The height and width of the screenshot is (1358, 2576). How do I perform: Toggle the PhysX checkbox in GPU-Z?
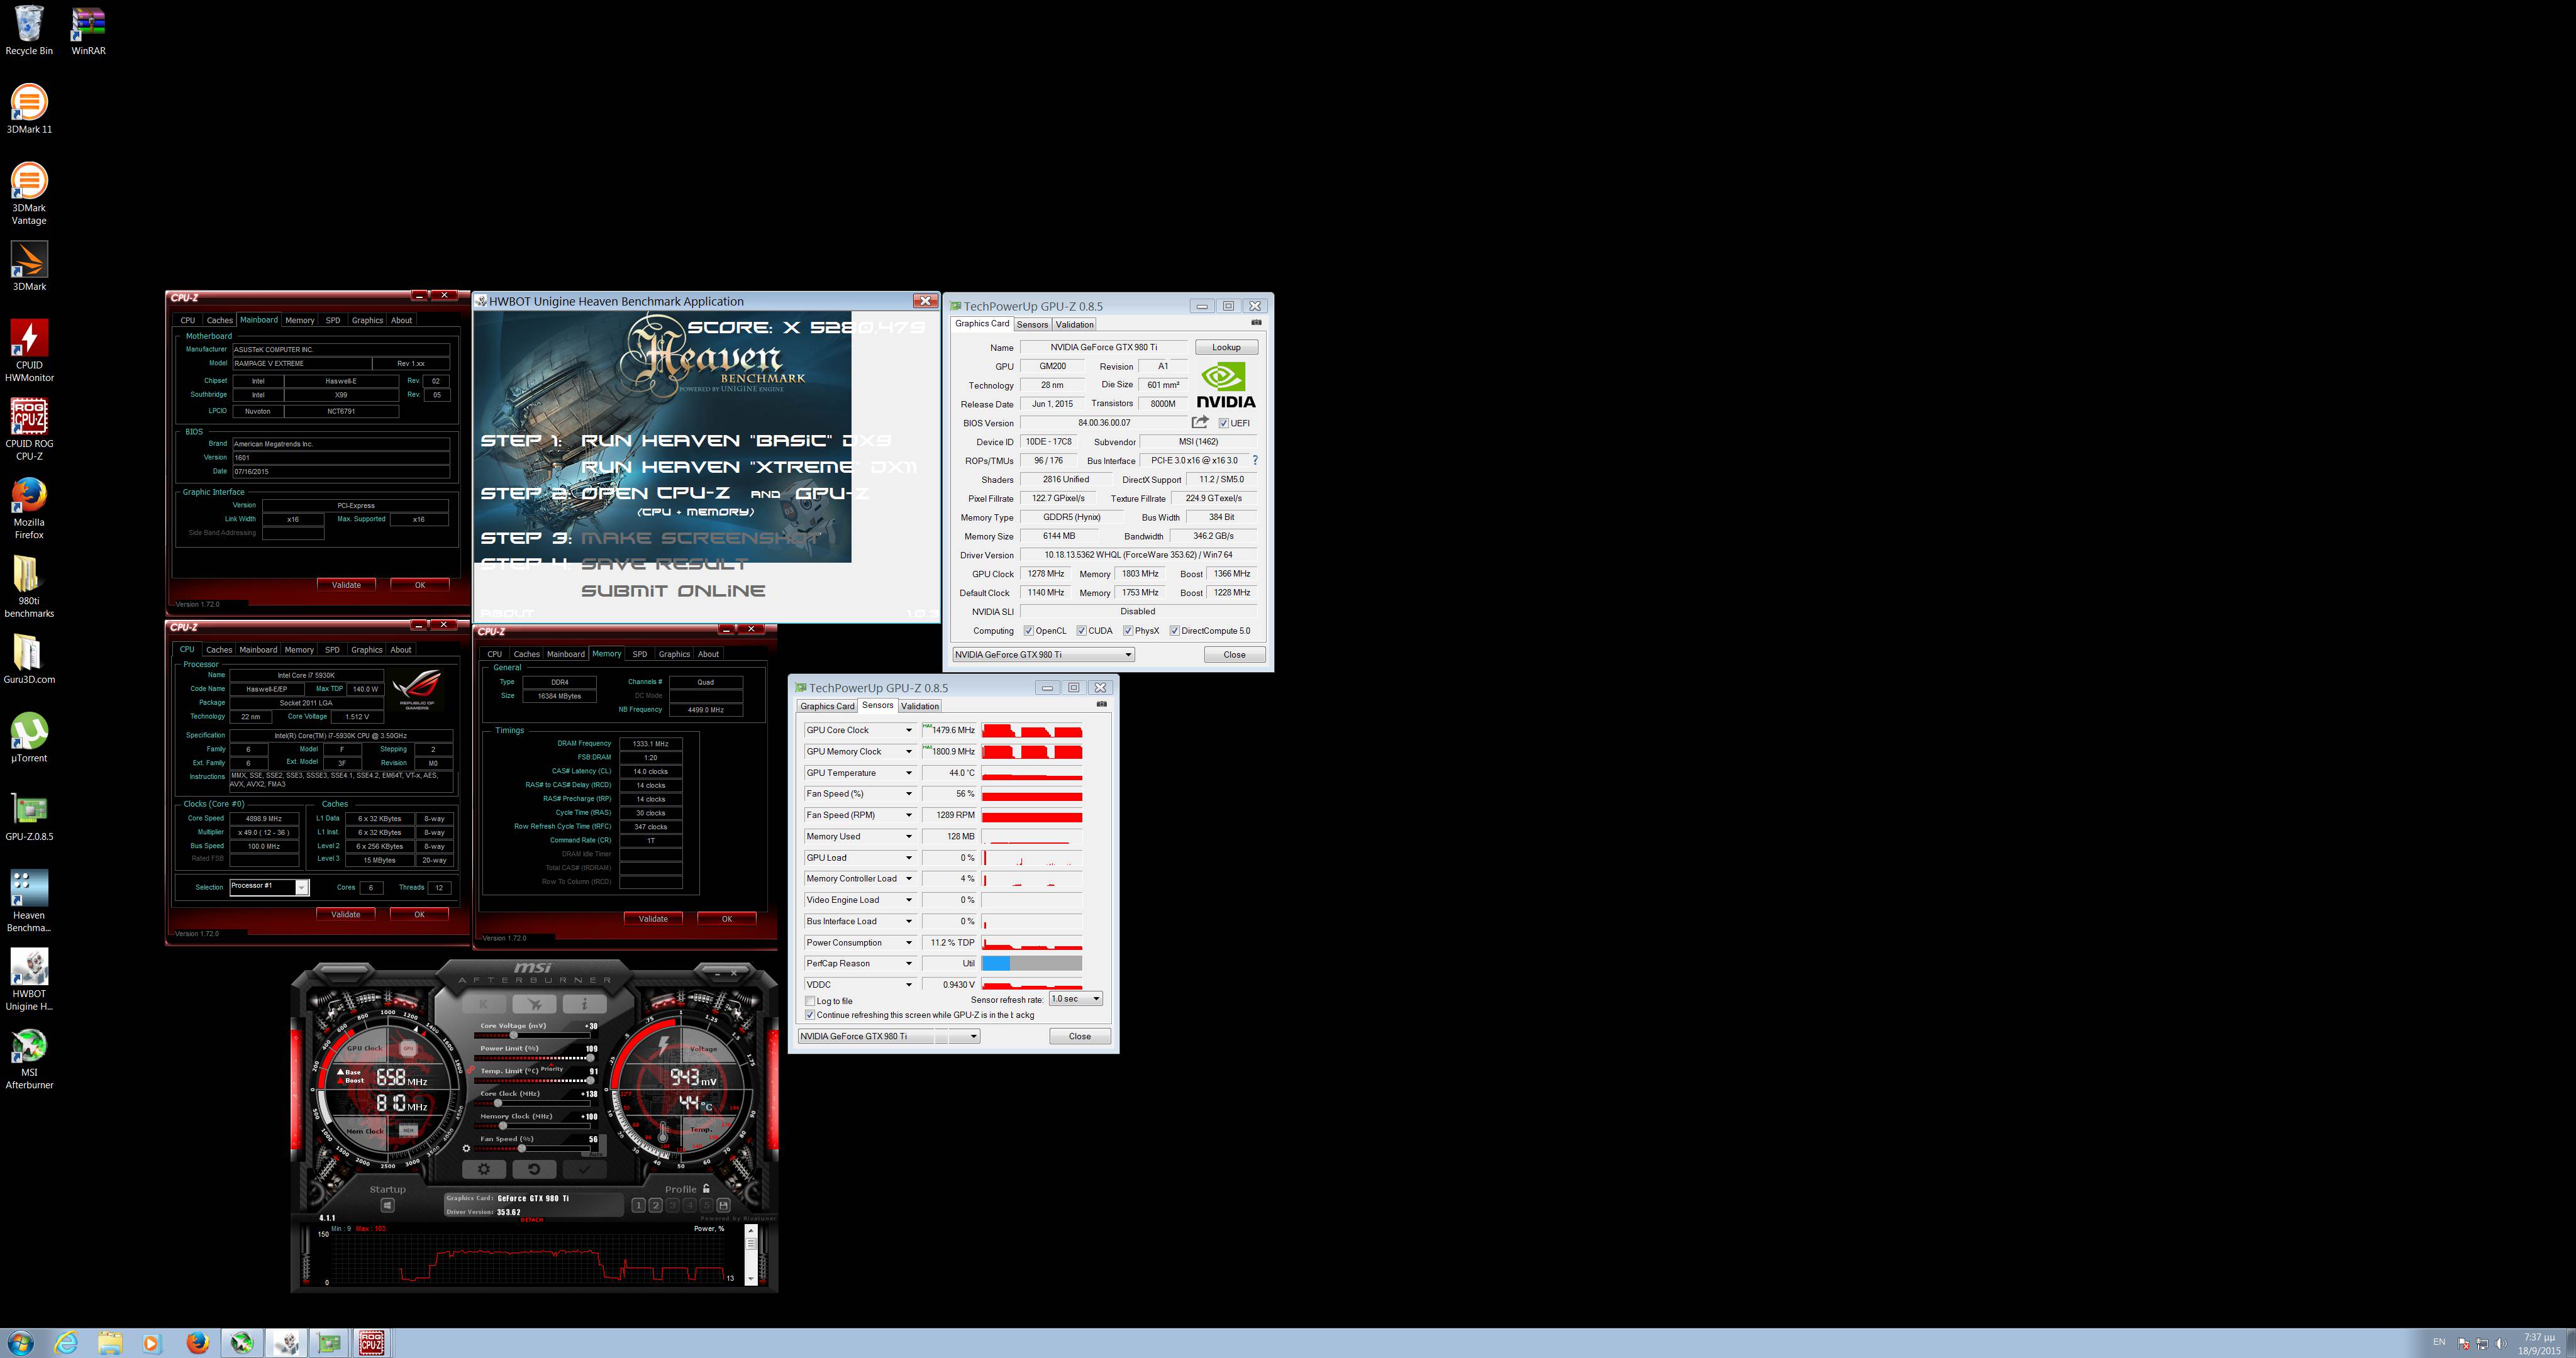1128,631
